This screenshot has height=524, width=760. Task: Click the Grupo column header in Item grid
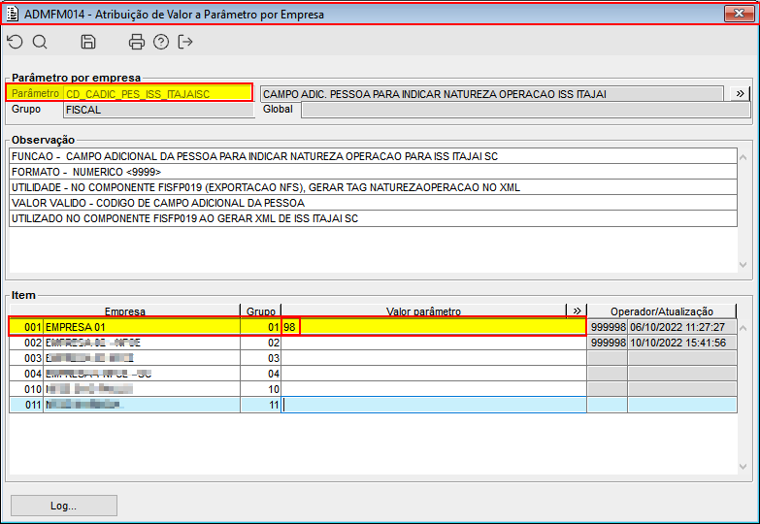[261, 311]
